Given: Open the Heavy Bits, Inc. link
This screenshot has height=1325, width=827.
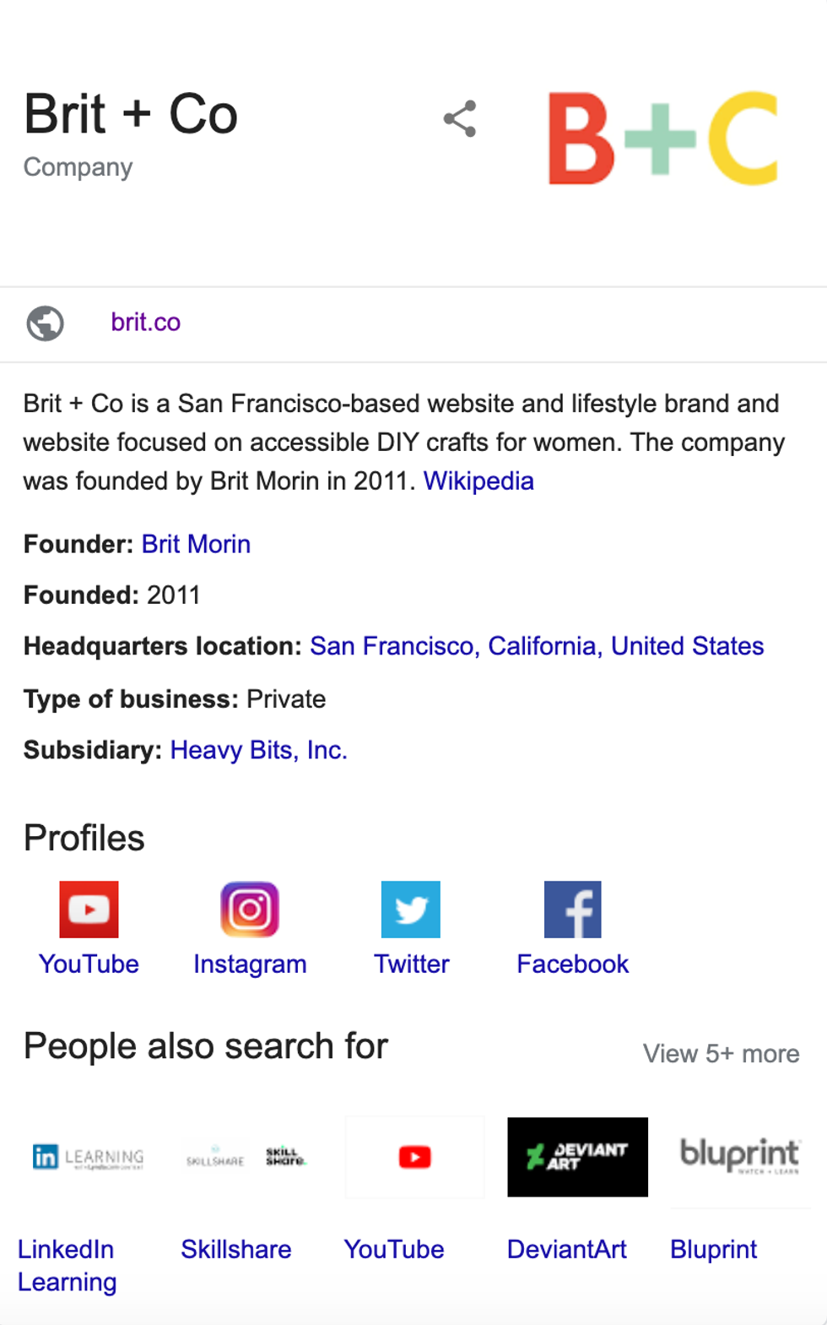Looking at the screenshot, I should (x=258, y=750).
